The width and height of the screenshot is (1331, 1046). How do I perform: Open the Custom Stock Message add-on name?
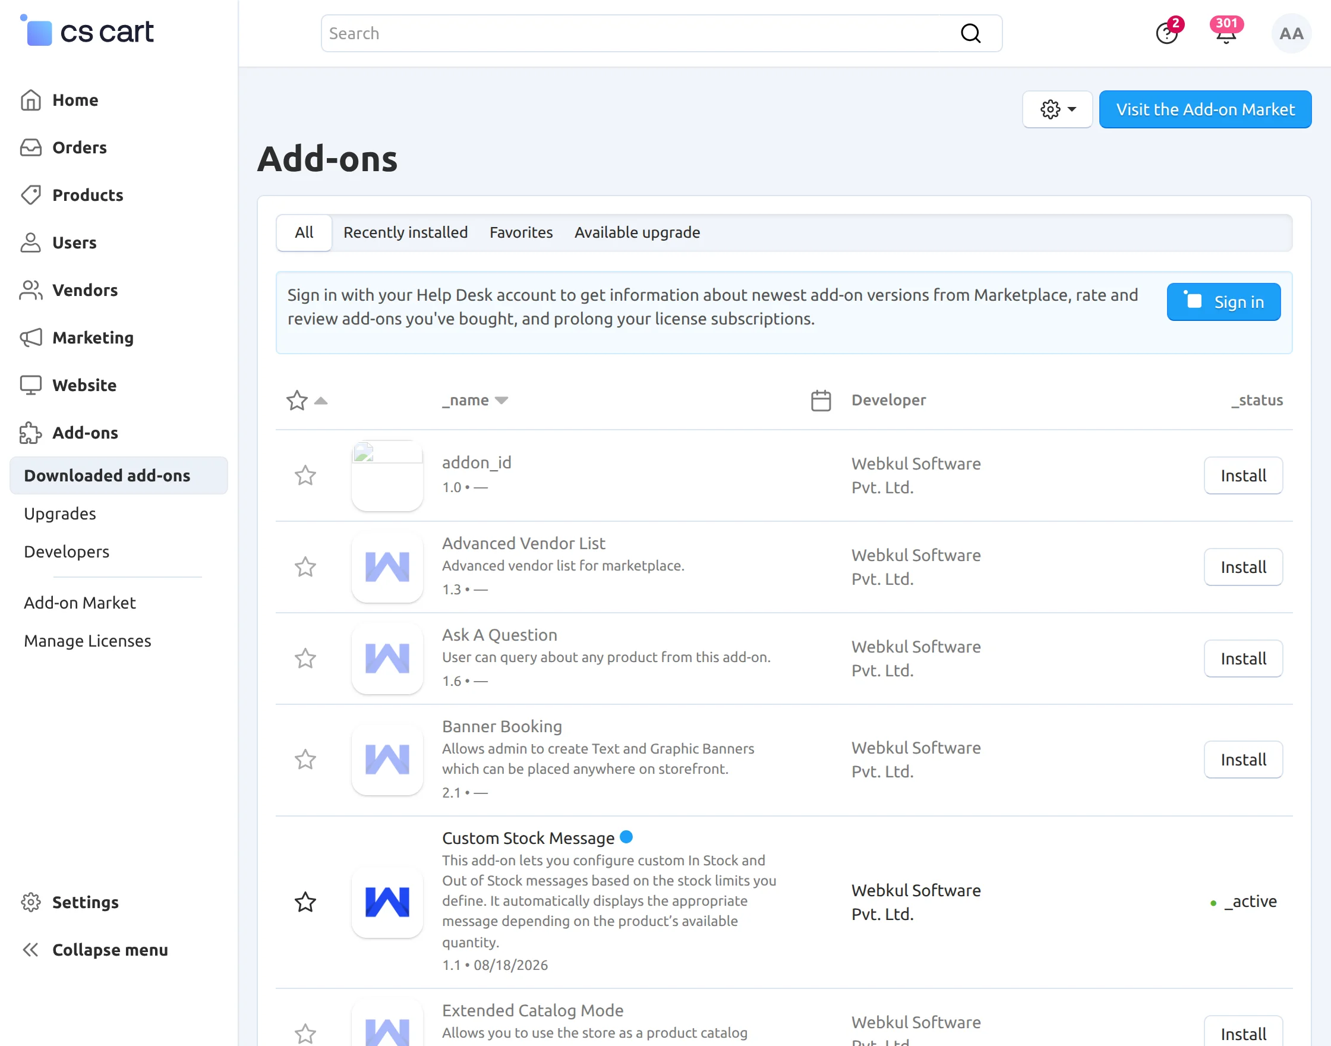(x=528, y=838)
